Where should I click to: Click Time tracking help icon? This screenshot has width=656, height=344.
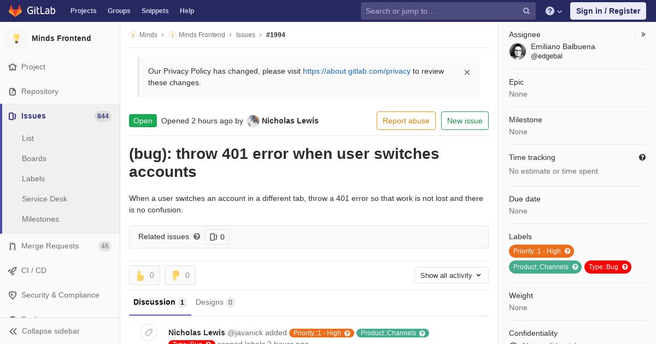642,157
